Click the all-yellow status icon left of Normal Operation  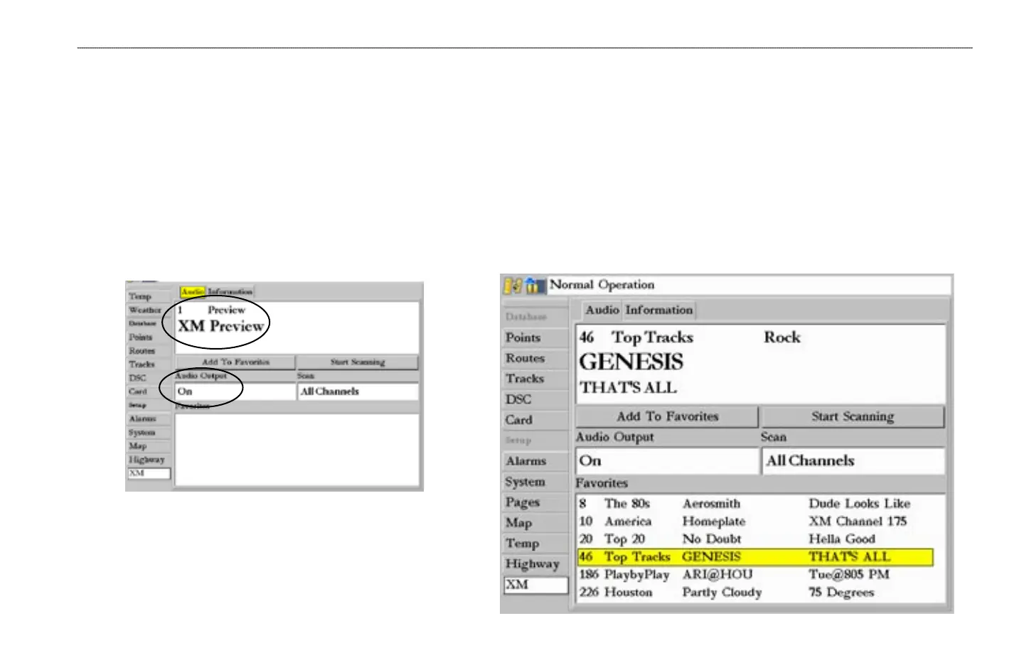[513, 286]
